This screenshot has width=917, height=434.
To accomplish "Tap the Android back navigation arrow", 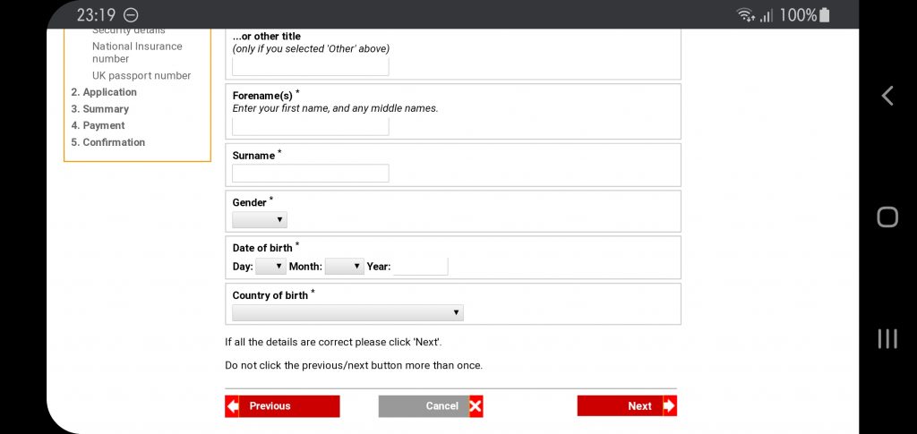I will (x=887, y=96).
